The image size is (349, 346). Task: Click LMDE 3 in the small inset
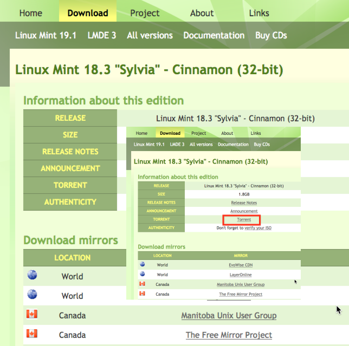[177, 145]
